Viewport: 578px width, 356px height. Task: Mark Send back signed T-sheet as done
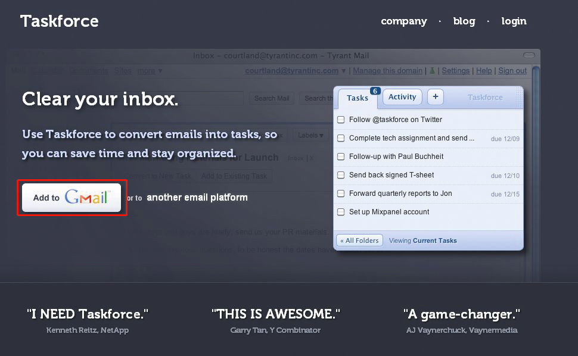(x=341, y=175)
